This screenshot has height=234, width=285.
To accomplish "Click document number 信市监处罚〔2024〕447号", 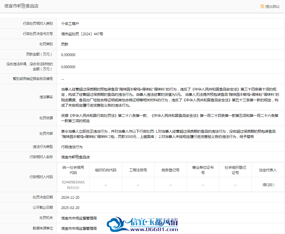I will click(x=82, y=34).
